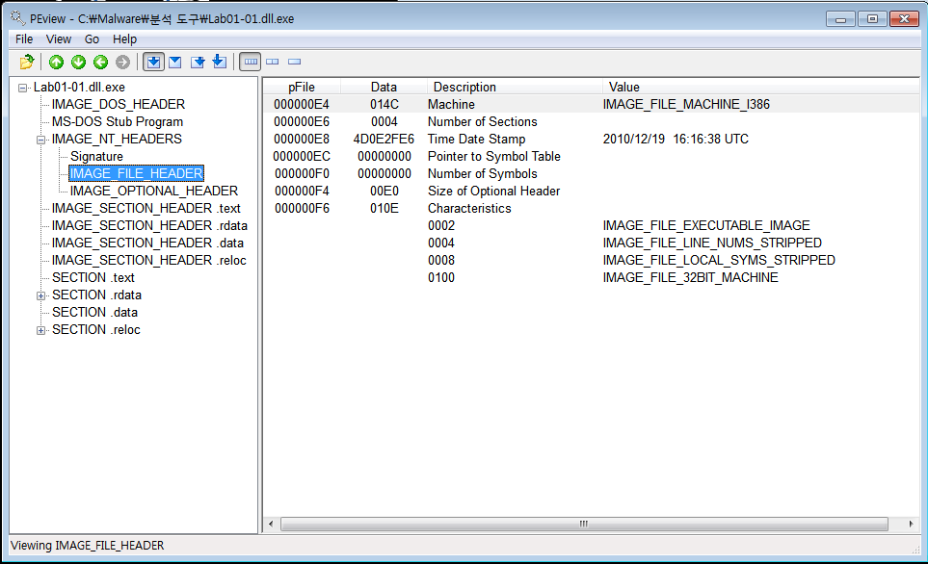Click the Time Date Stamp description
Viewport: 928px width, 564px height.
click(x=476, y=139)
